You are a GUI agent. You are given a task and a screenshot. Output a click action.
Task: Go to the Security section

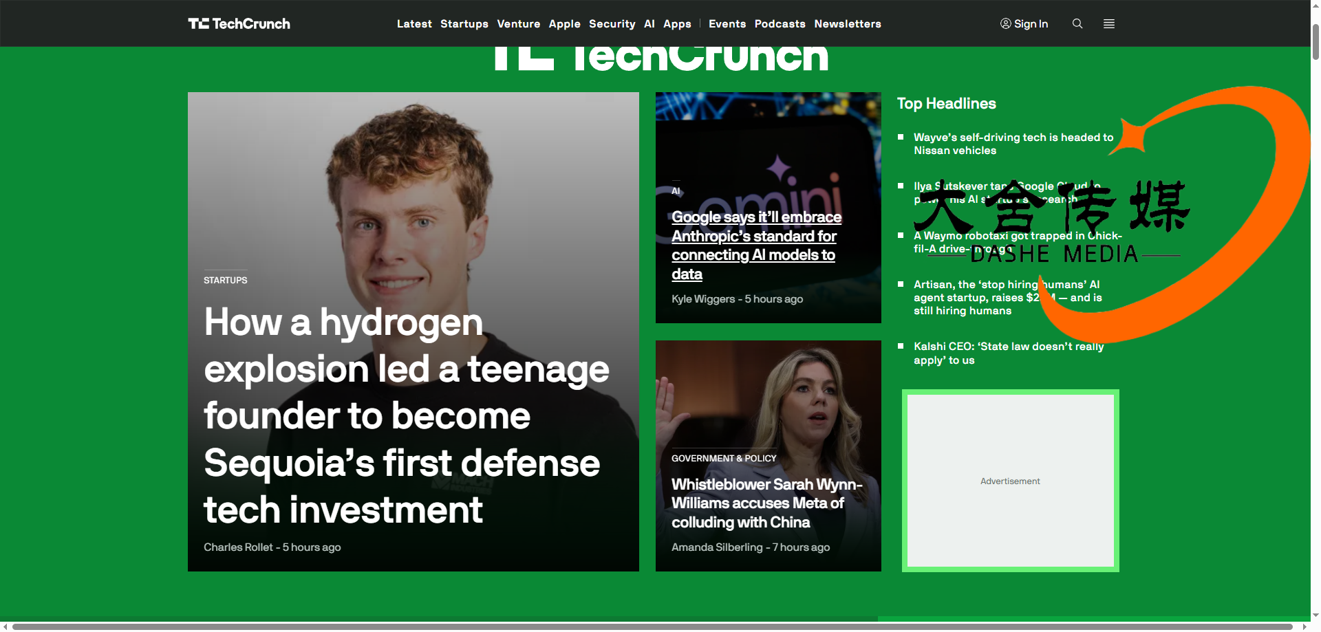pos(612,23)
